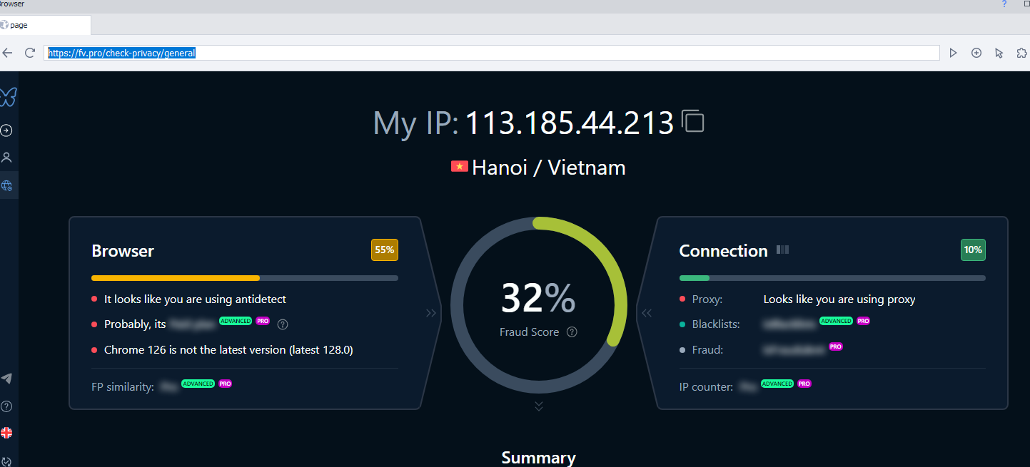Open the arrow-in-circle sidebar icon
The width and height of the screenshot is (1030, 467).
point(6,130)
